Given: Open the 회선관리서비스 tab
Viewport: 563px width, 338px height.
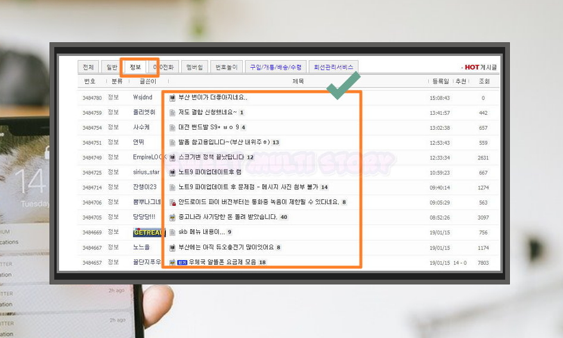Looking at the screenshot, I should (333, 67).
